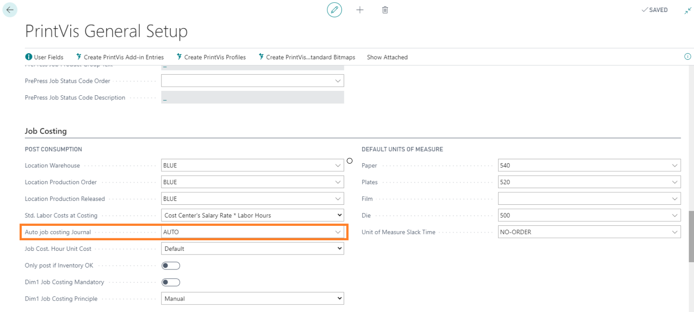Toggle the Dim1 Job Costing Mandatory switch

[x=171, y=282]
